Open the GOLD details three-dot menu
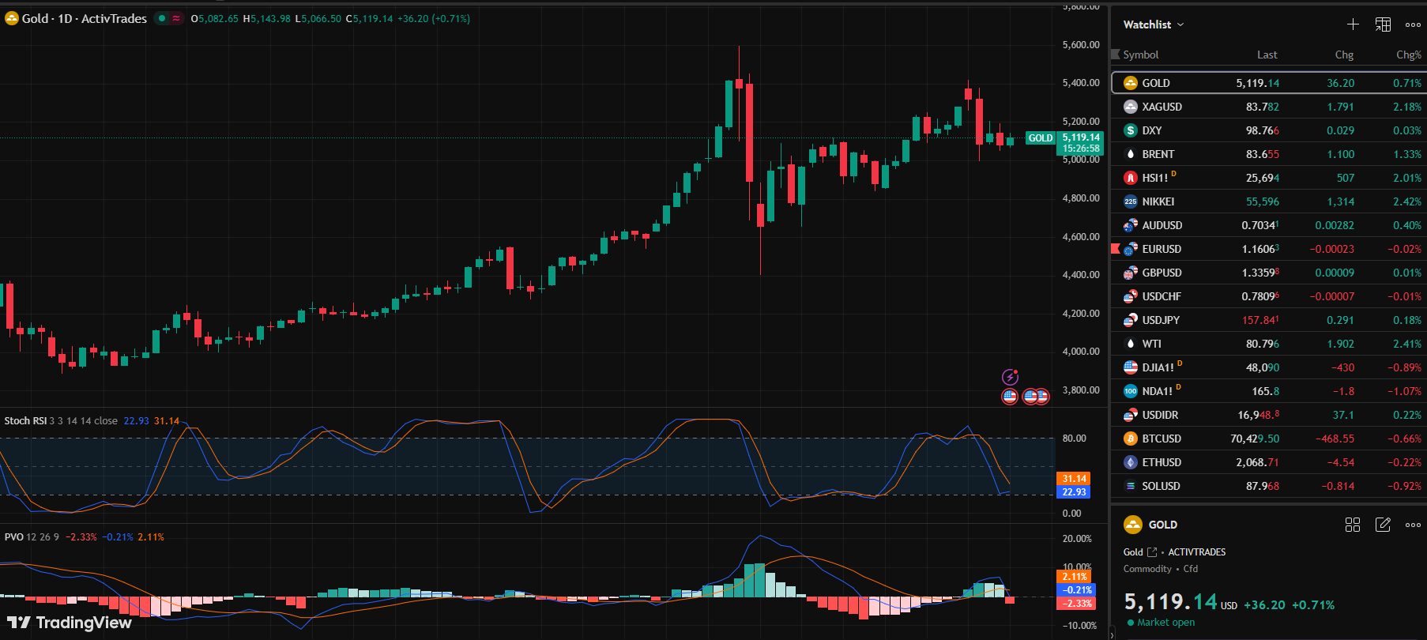The width and height of the screenshot is (1427, 640). (x=1413, y=525)
